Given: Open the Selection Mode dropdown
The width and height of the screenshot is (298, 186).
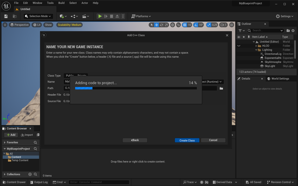Looking at the screenshot, I should (x=38, y=16).
